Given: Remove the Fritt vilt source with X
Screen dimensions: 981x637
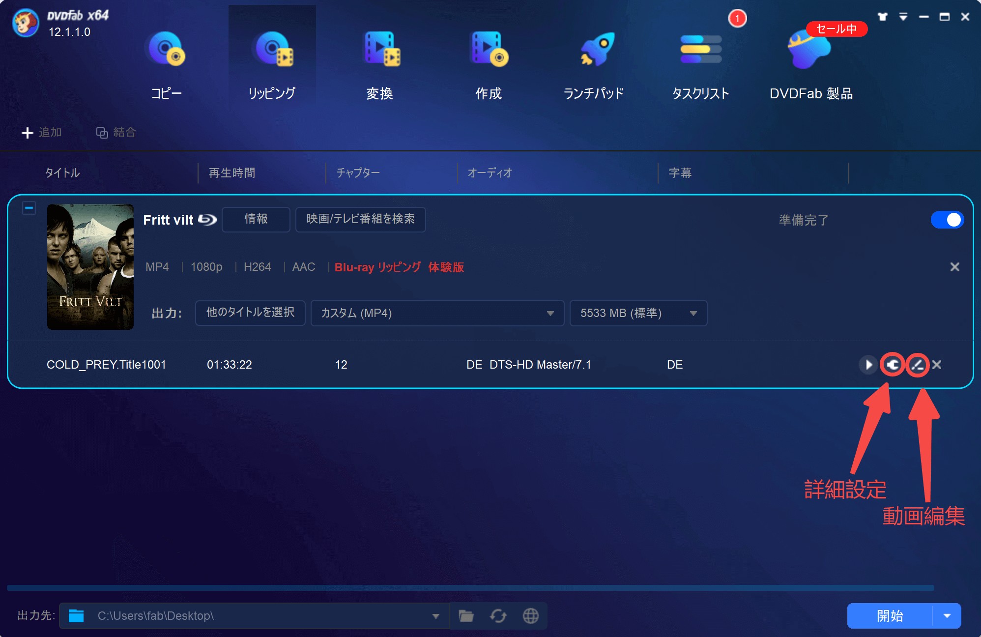Looking at the screenshot, I should point(954,267).
